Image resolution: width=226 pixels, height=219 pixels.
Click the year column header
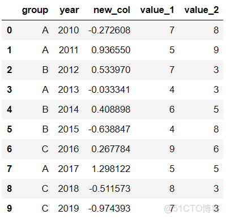pos(69,10)
